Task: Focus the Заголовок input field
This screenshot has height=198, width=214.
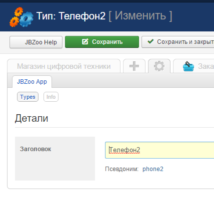Action: (159, 150)
